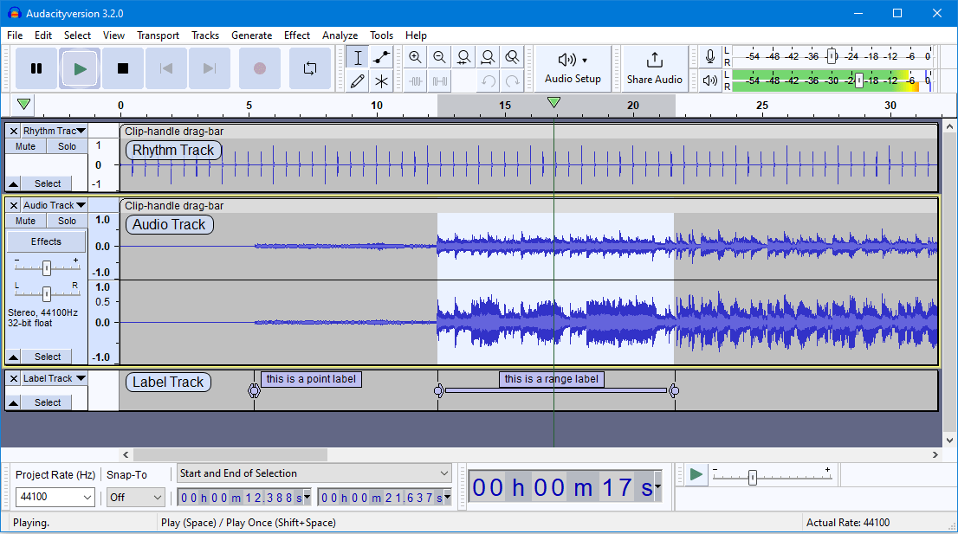Adjust the gain slider on Audio Track
The height and width of the screenshot is (534, 958).
47,268
